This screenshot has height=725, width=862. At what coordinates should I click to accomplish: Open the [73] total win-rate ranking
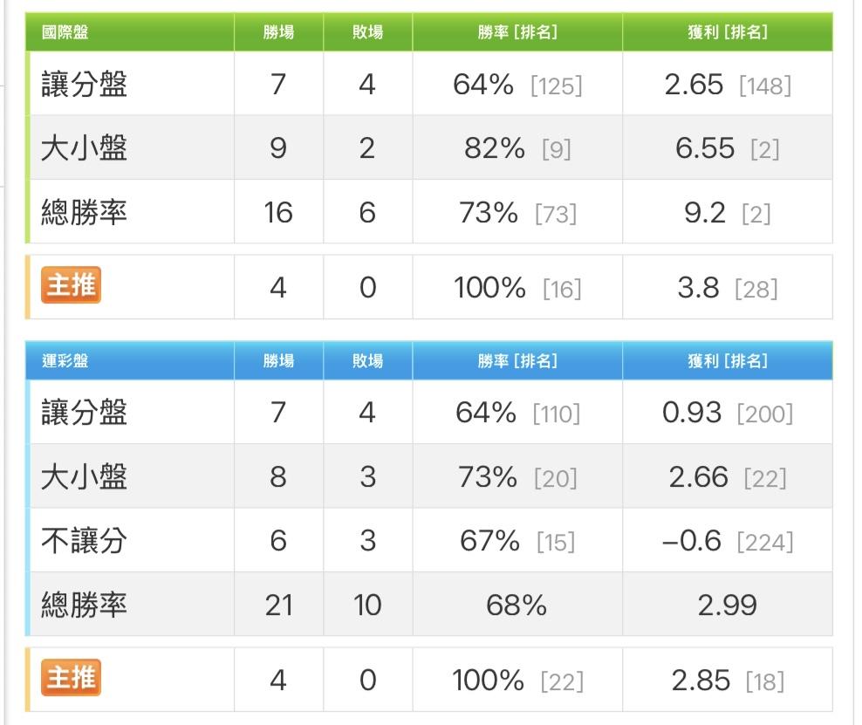pyautogui.click(x=556, y=215)
